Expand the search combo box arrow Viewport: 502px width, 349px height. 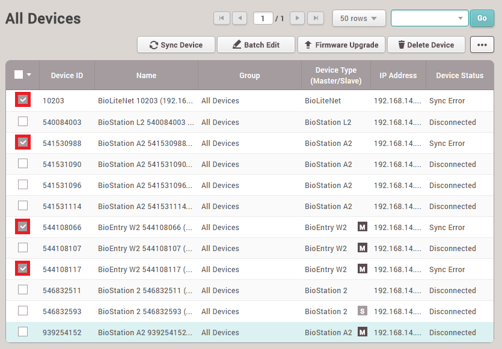pos(461,18)
